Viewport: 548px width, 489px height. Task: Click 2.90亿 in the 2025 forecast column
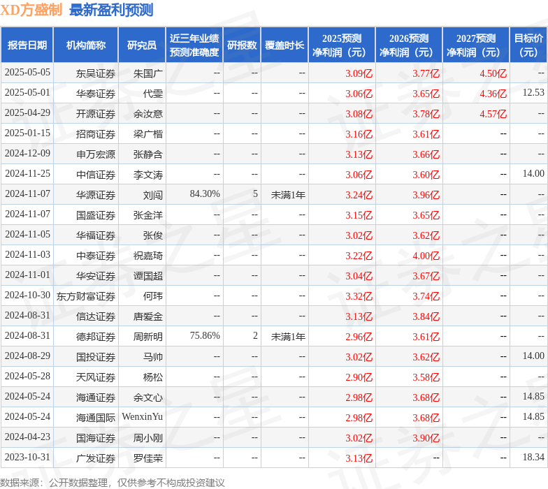click(359, 377)
